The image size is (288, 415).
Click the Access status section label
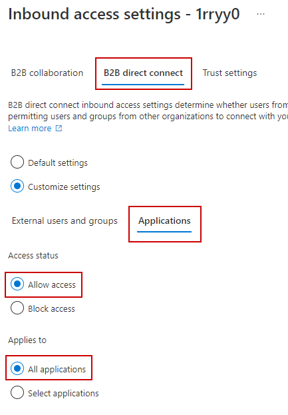pyautogui.click(x=33, y=256)
